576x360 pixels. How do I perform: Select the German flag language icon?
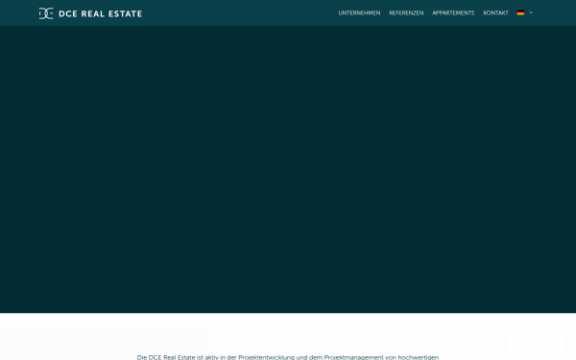coord(520,12)
